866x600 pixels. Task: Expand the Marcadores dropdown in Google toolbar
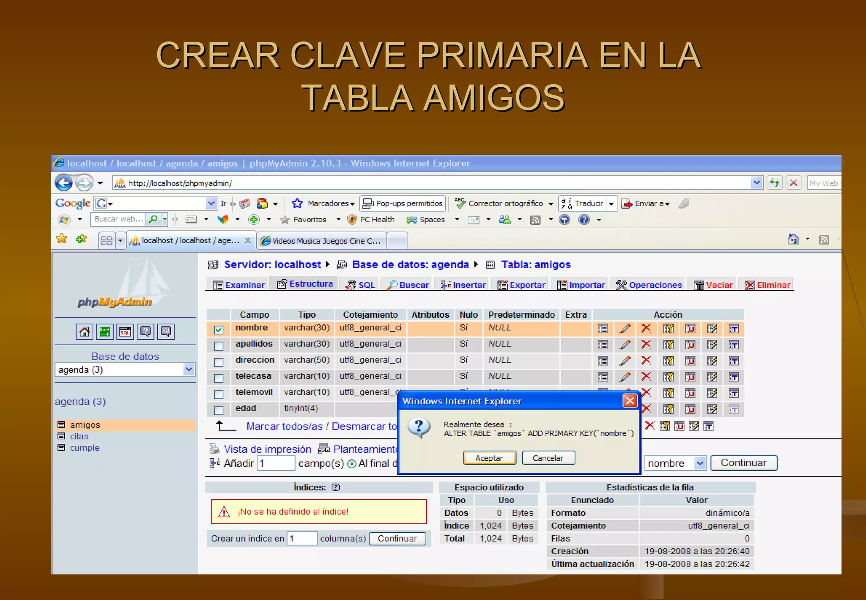click(x=352, y=204)
